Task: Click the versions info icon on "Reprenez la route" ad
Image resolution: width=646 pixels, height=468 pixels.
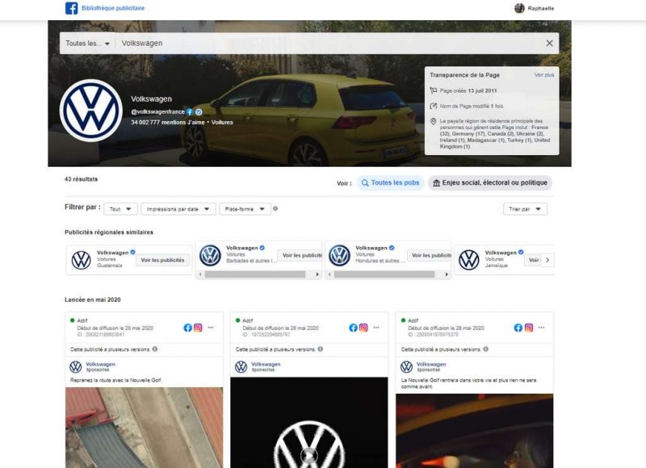Action: pos(155,349)
